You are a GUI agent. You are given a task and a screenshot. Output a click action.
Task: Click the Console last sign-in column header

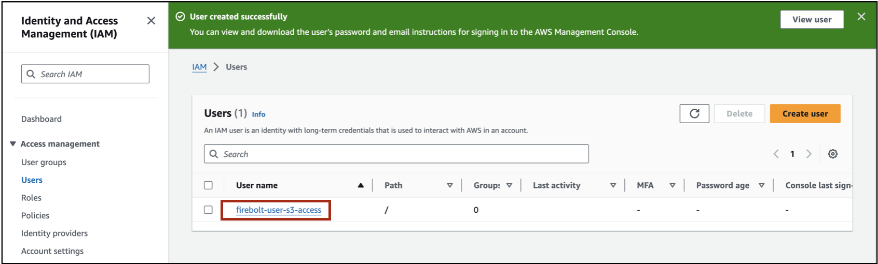click(x=819, y=185)
